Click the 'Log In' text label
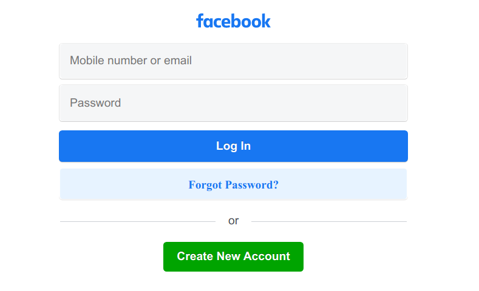 [233, 146]
